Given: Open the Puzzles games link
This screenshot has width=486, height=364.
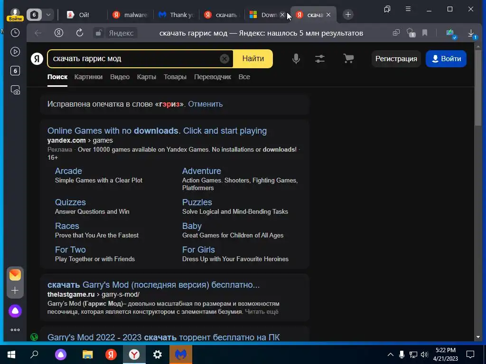Looking at the screenshot, I should coord(197,202).
